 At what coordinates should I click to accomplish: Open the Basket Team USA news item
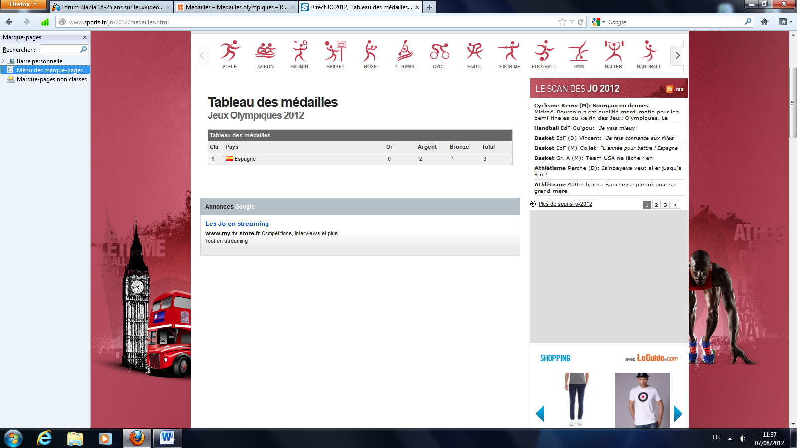pyautogui.click(x=593, y=158)
